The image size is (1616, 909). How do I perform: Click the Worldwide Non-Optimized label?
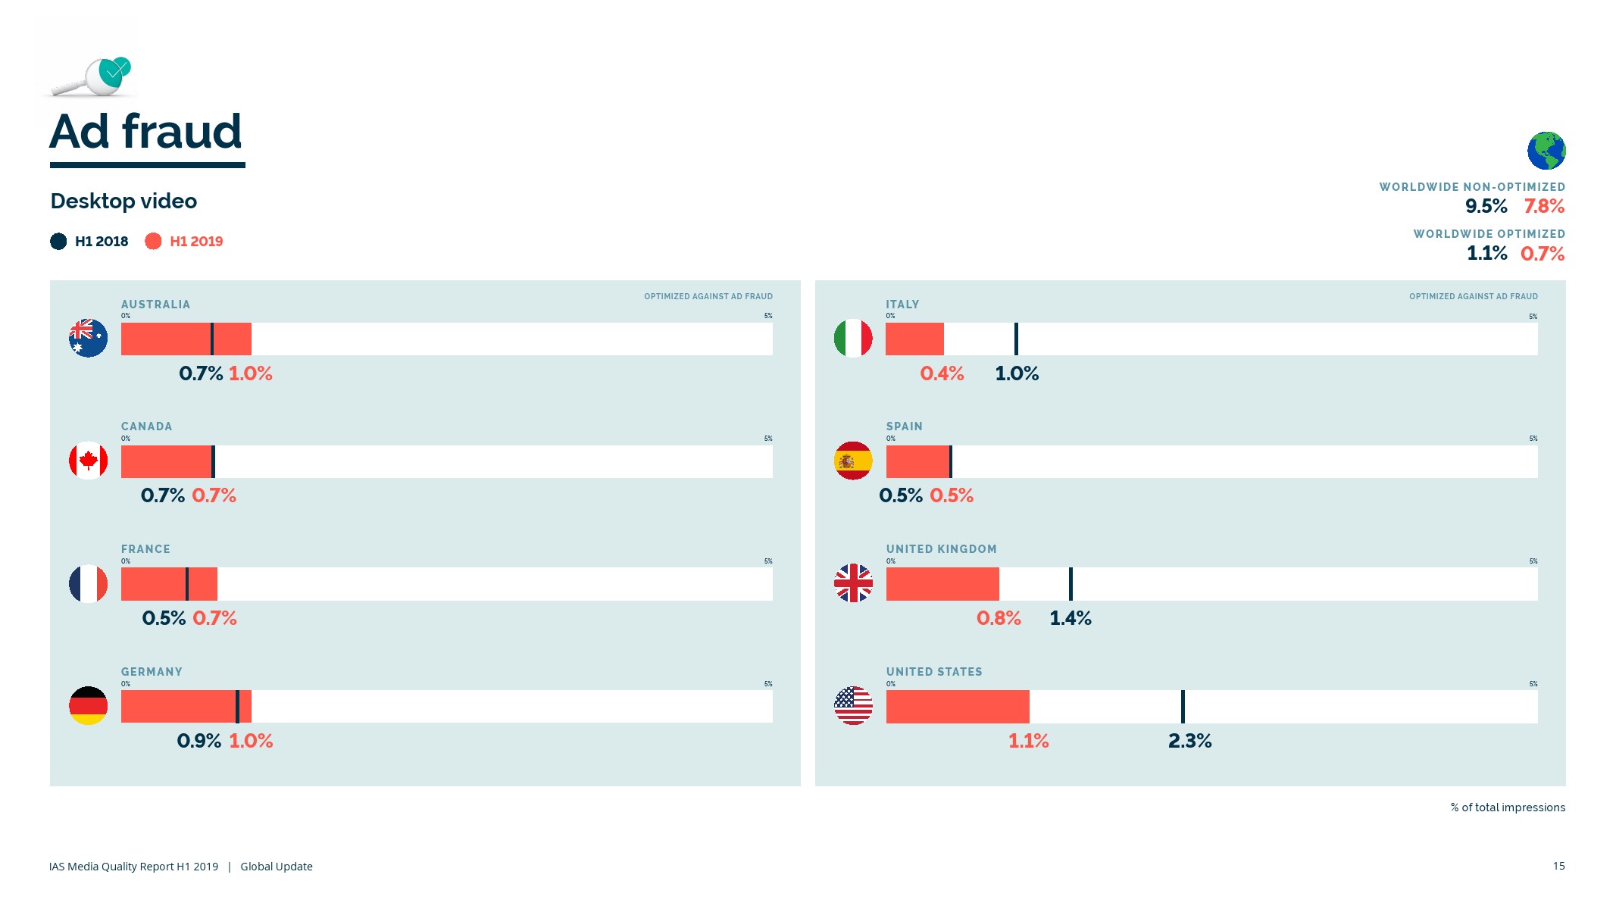(x=1471, y=187)
